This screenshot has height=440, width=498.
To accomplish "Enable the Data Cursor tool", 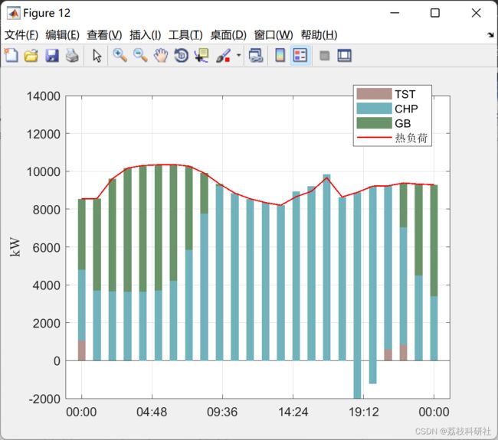I will 201,56.
